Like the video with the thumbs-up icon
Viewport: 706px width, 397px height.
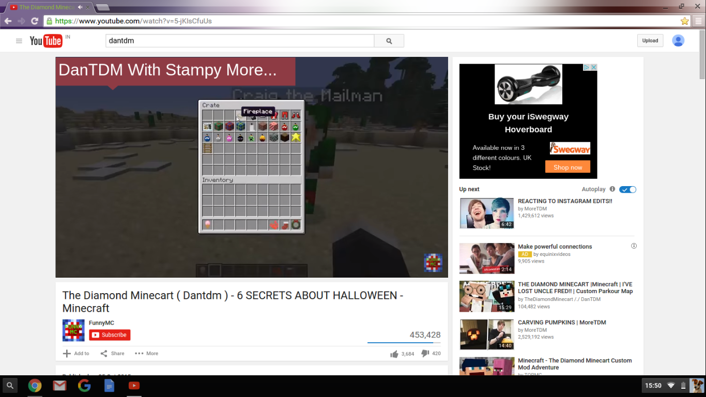pos(394,354)
